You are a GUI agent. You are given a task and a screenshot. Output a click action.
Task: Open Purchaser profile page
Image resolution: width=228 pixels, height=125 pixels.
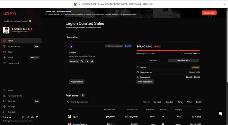point(21,96)
